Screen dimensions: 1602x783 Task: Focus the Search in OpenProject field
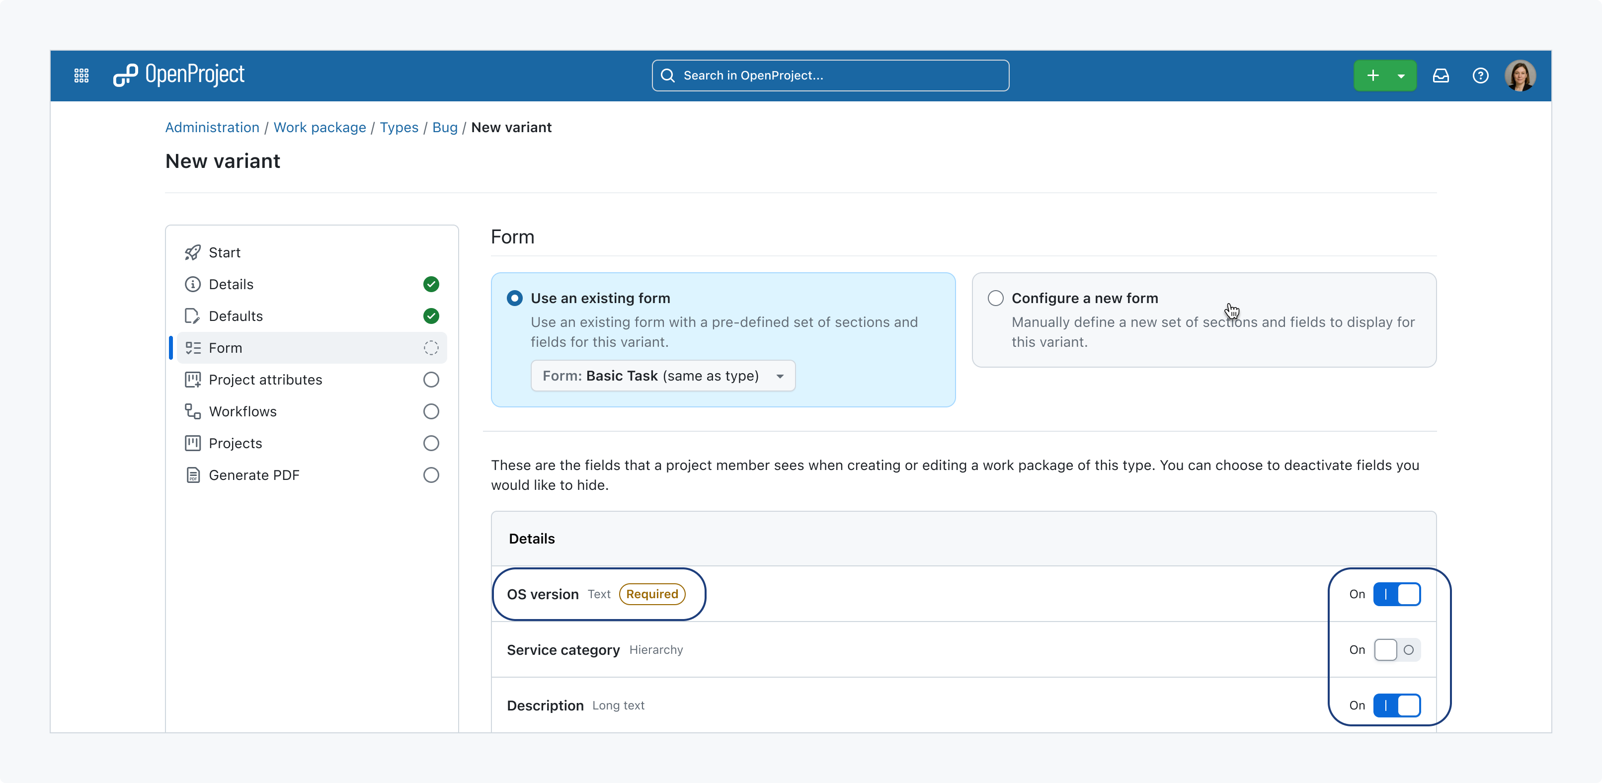point(830,75)
